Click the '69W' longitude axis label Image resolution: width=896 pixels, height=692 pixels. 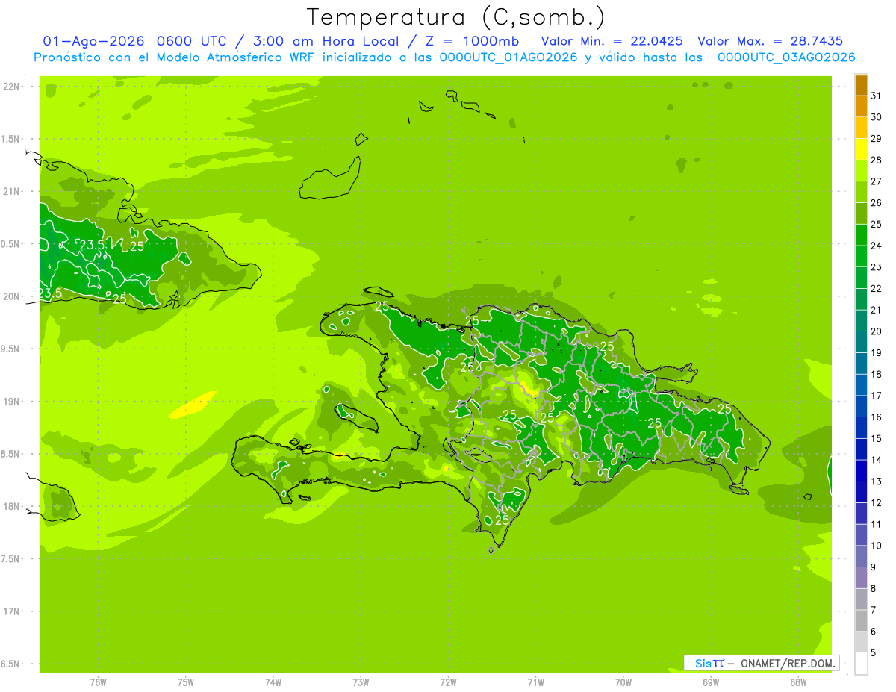point(710,682)
